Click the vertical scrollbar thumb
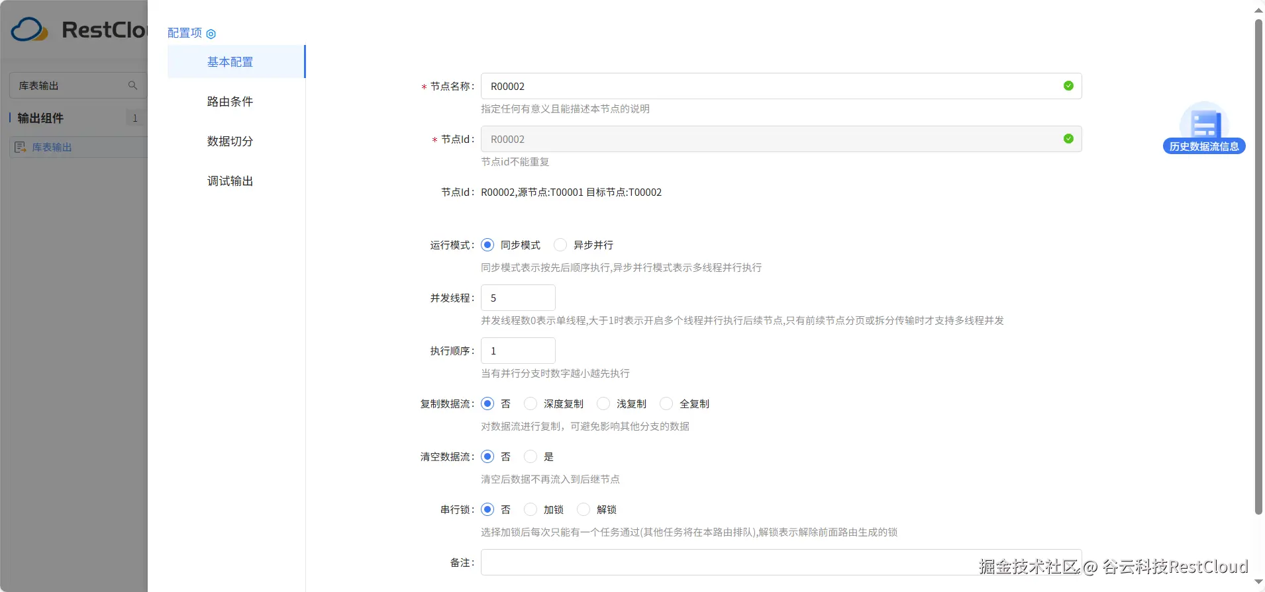This screenshot has height=592, width=1265. click(x=1258, y=267)
